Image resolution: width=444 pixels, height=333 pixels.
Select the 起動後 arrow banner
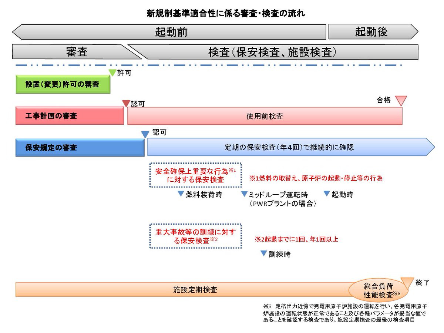pos(373,32)
